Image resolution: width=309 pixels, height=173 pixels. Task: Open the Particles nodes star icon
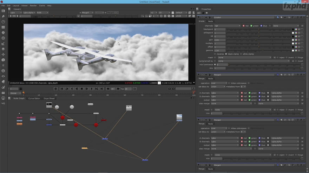coord(3,65)
